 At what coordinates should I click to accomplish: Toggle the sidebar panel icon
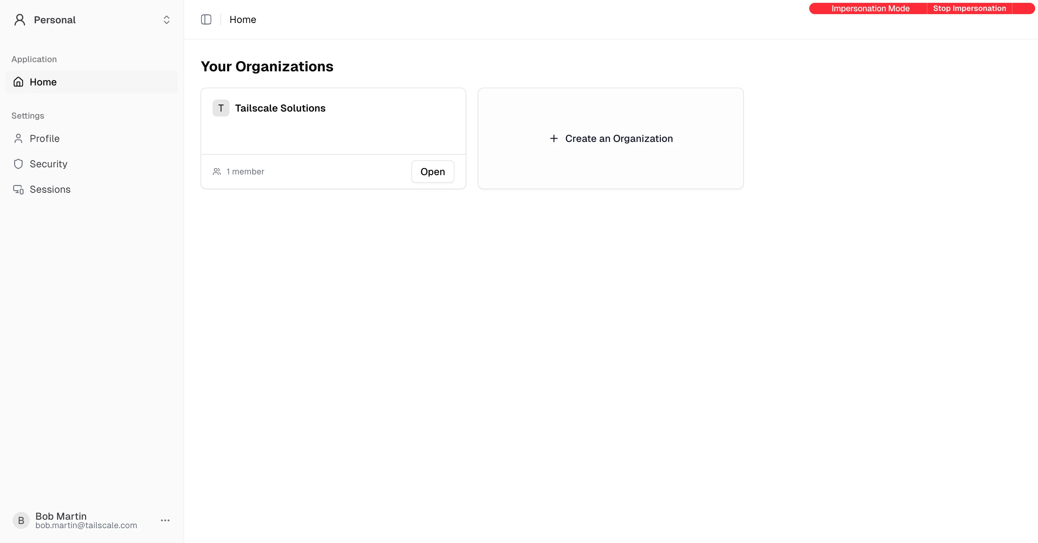[206, 19]
